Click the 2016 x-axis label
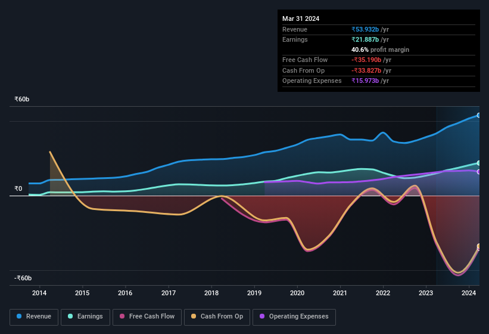Screen dimensions: 489x334 click(x=125, y=293)
